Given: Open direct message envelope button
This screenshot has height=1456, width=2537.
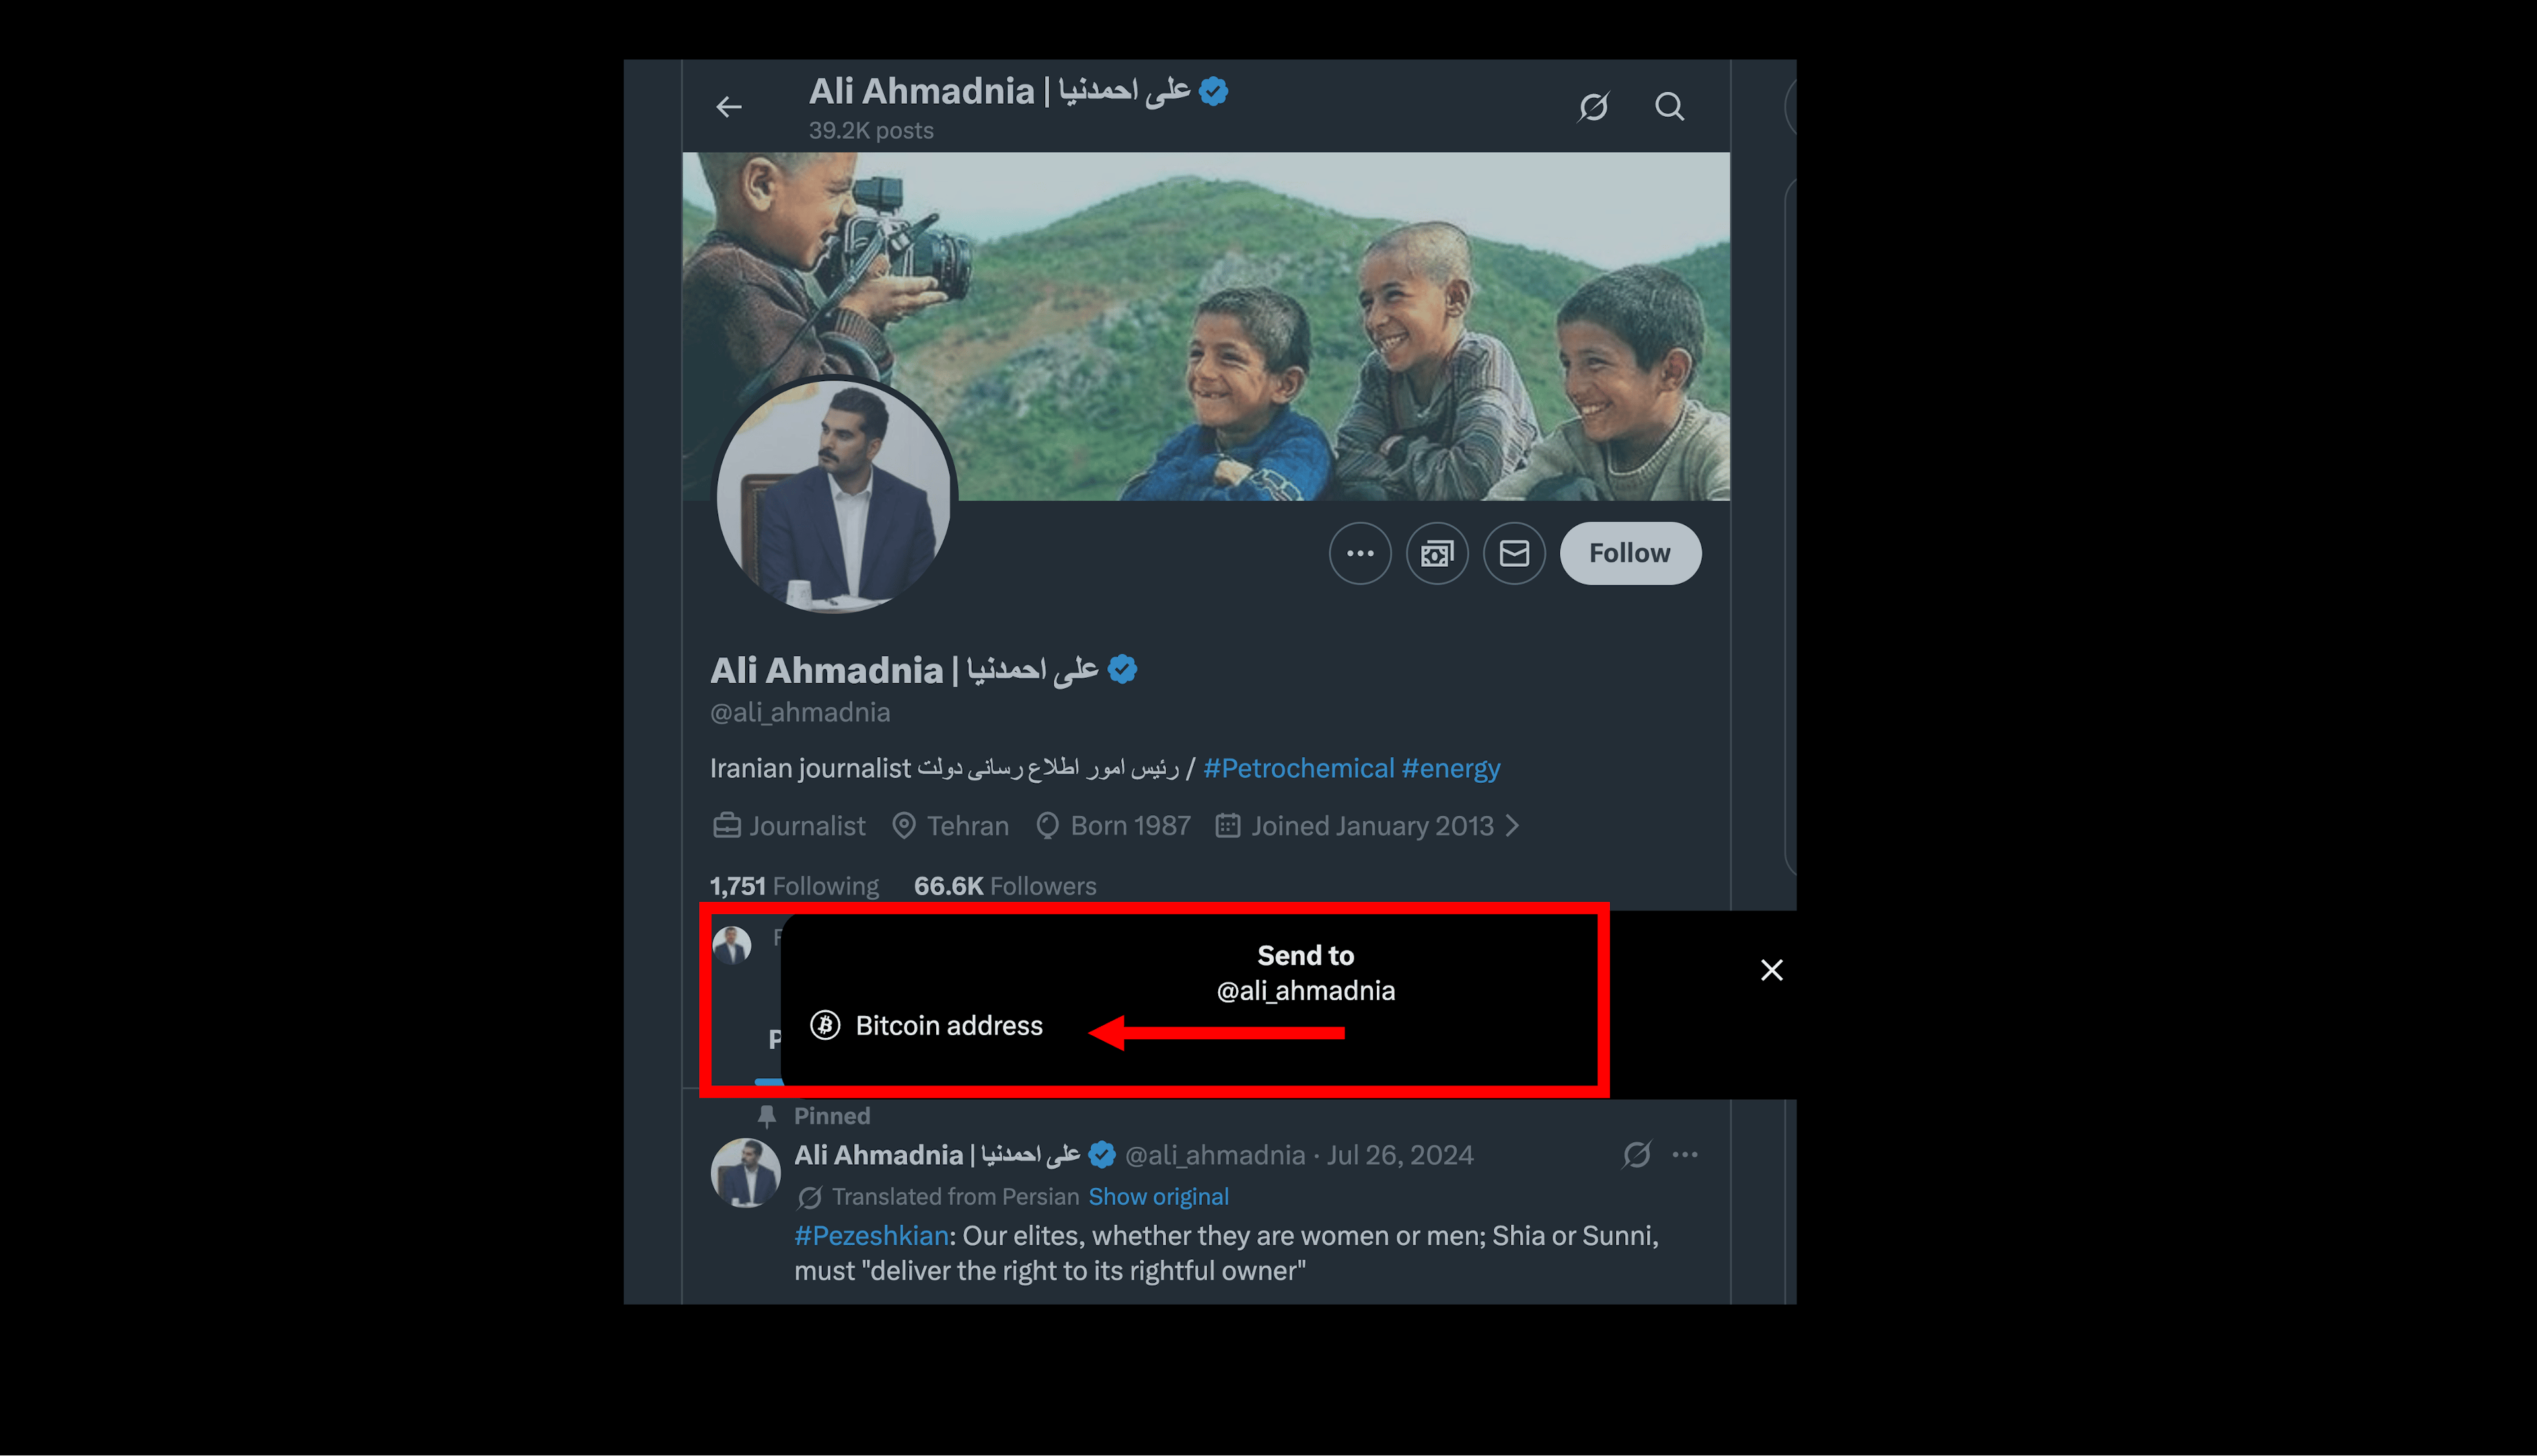Looking at the screenshot, I should tap(1514, 553).
